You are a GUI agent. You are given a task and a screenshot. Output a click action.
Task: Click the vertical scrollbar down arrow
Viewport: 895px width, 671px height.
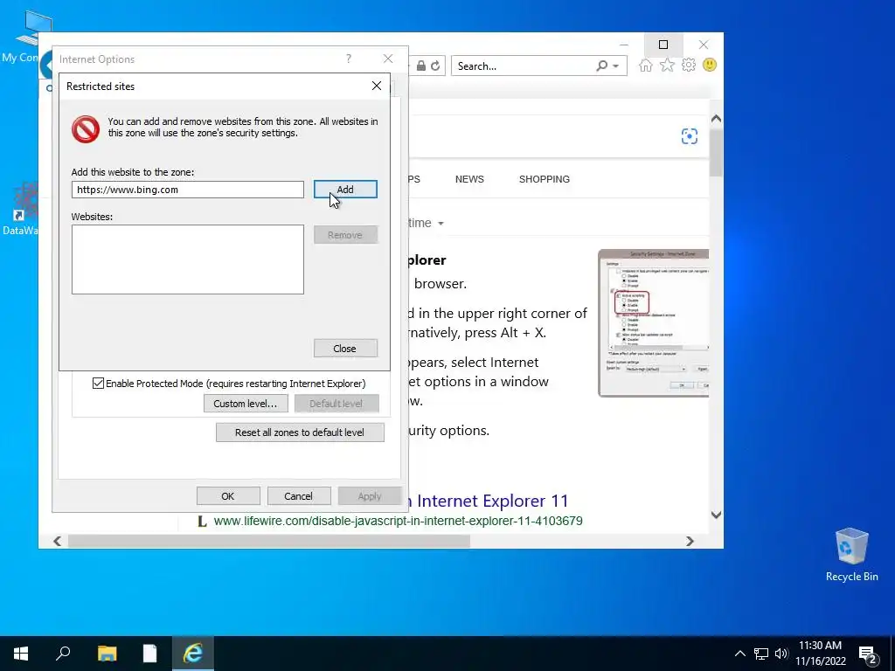click(717, 515)
